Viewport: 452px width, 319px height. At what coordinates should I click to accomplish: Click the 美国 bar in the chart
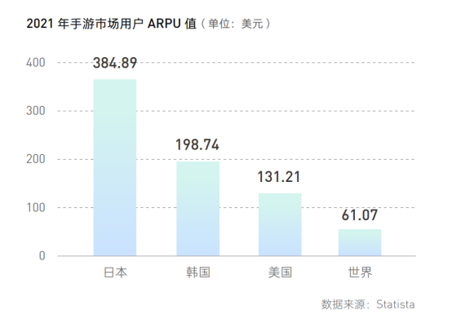tap(280, 224)
